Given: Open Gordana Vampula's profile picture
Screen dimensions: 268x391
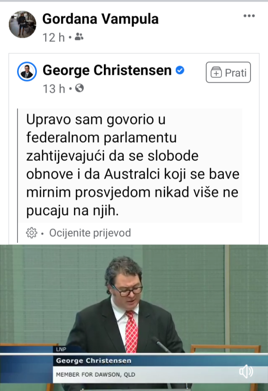Looking at the screenshot, I should pos(23,24).
